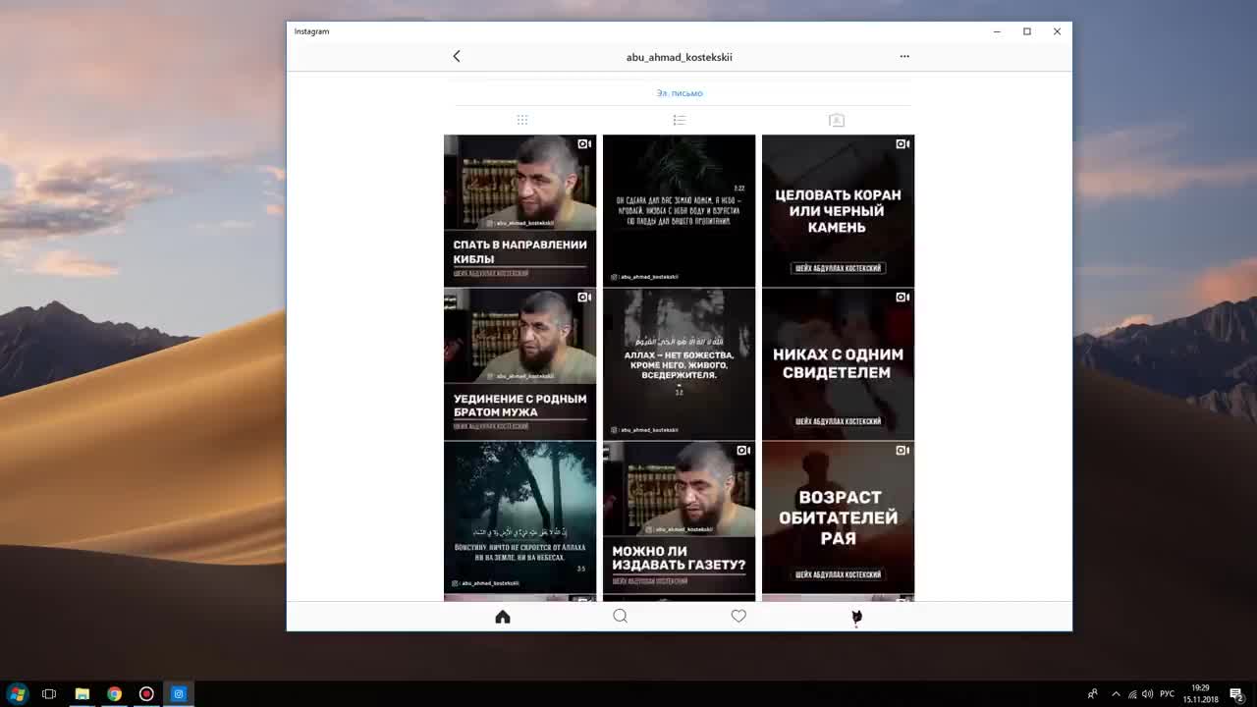
Task: Open File Explorer from the taskbar
Action: tap(82, 694)
